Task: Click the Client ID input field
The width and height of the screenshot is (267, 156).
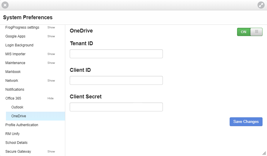Action: [x=116, y=80]
